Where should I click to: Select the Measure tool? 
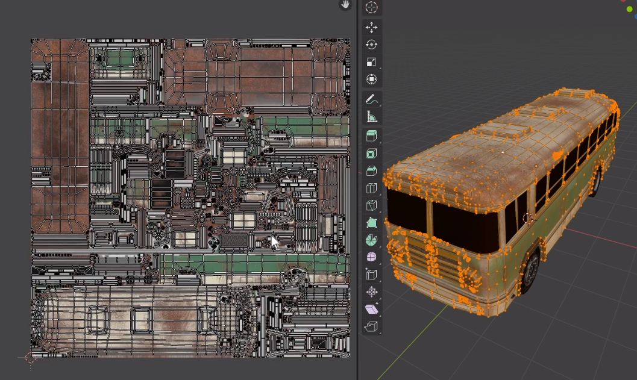tap(371, 117)
